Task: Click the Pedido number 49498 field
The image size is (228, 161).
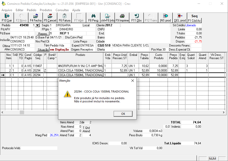Action: [20, 25]
